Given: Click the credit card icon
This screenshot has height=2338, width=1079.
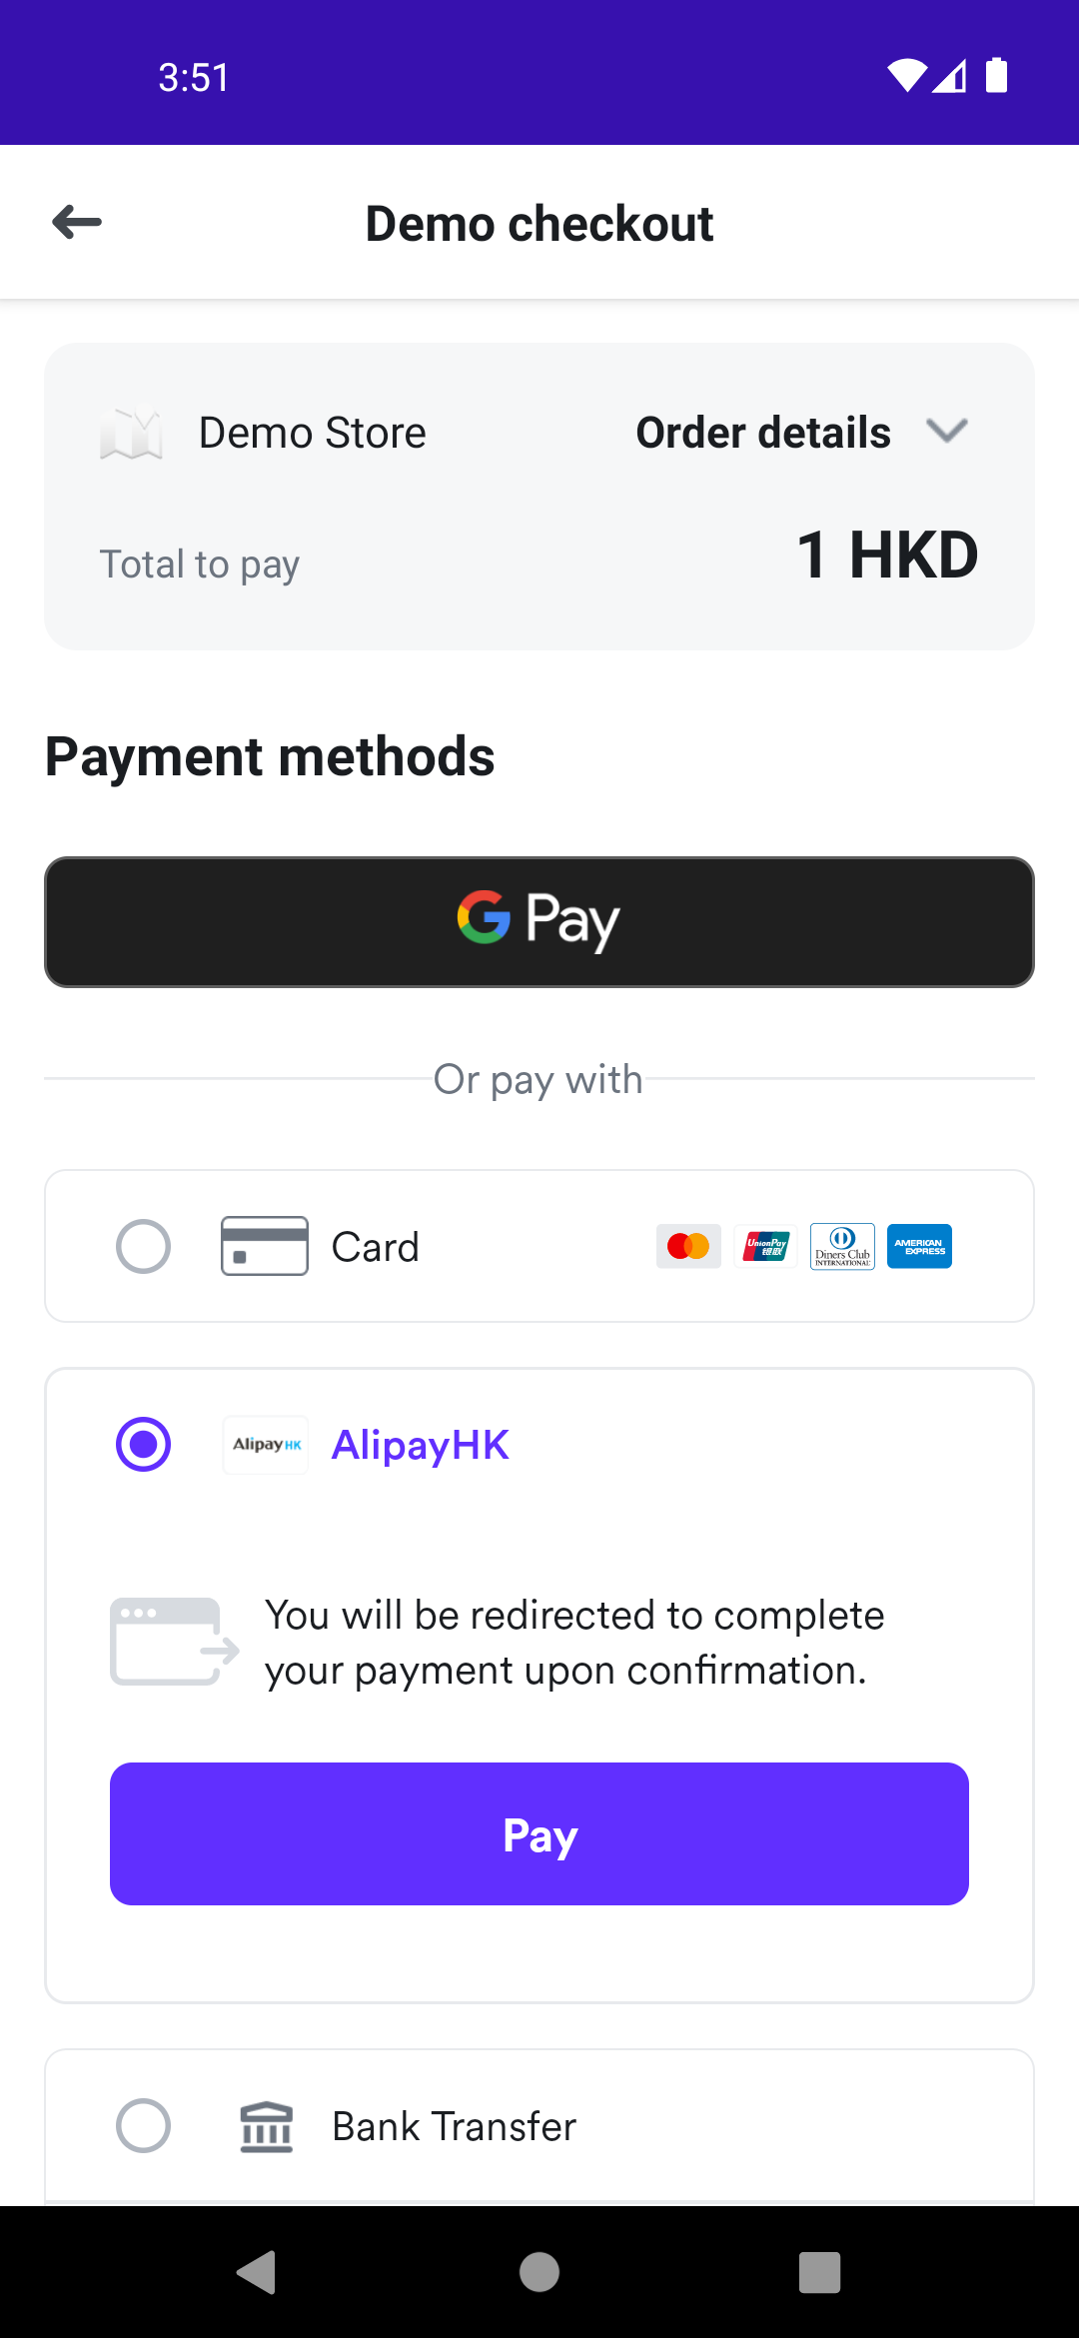Looking at the screenshot, I should tap(265, 1246).
